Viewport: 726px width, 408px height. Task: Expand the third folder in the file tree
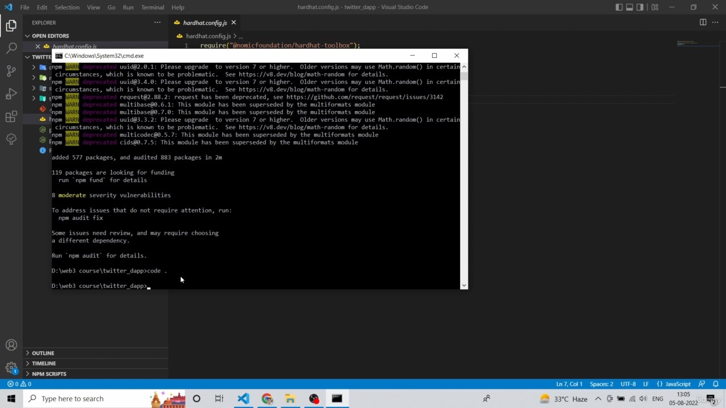34,88
